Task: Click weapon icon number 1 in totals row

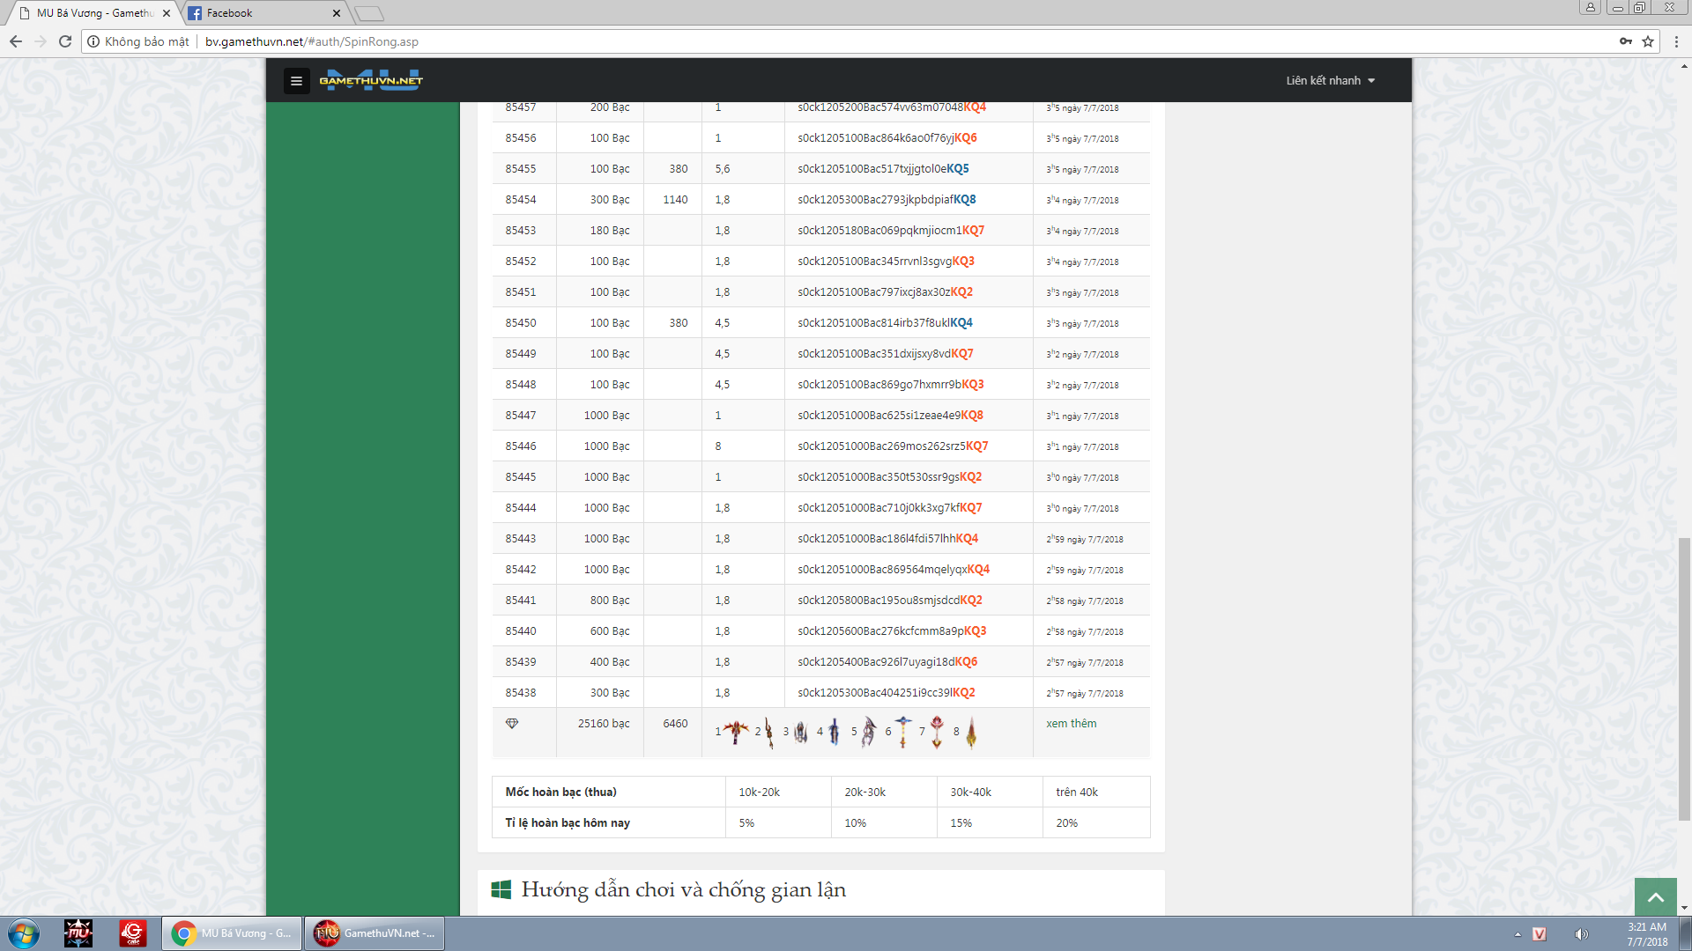Action: [x=735, y=731]
